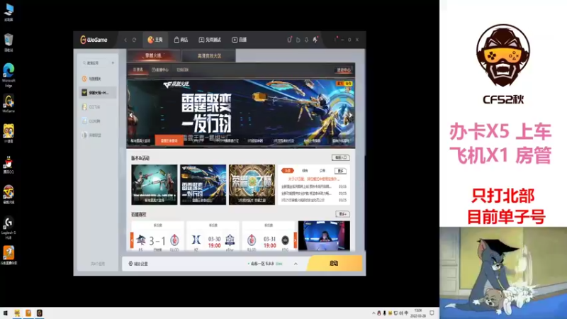Switch to the 穿越火线 game zone tab
Image resolution: width=567 pixels, height=319 pixels.
pyautogui.click(x=153, y=56)
